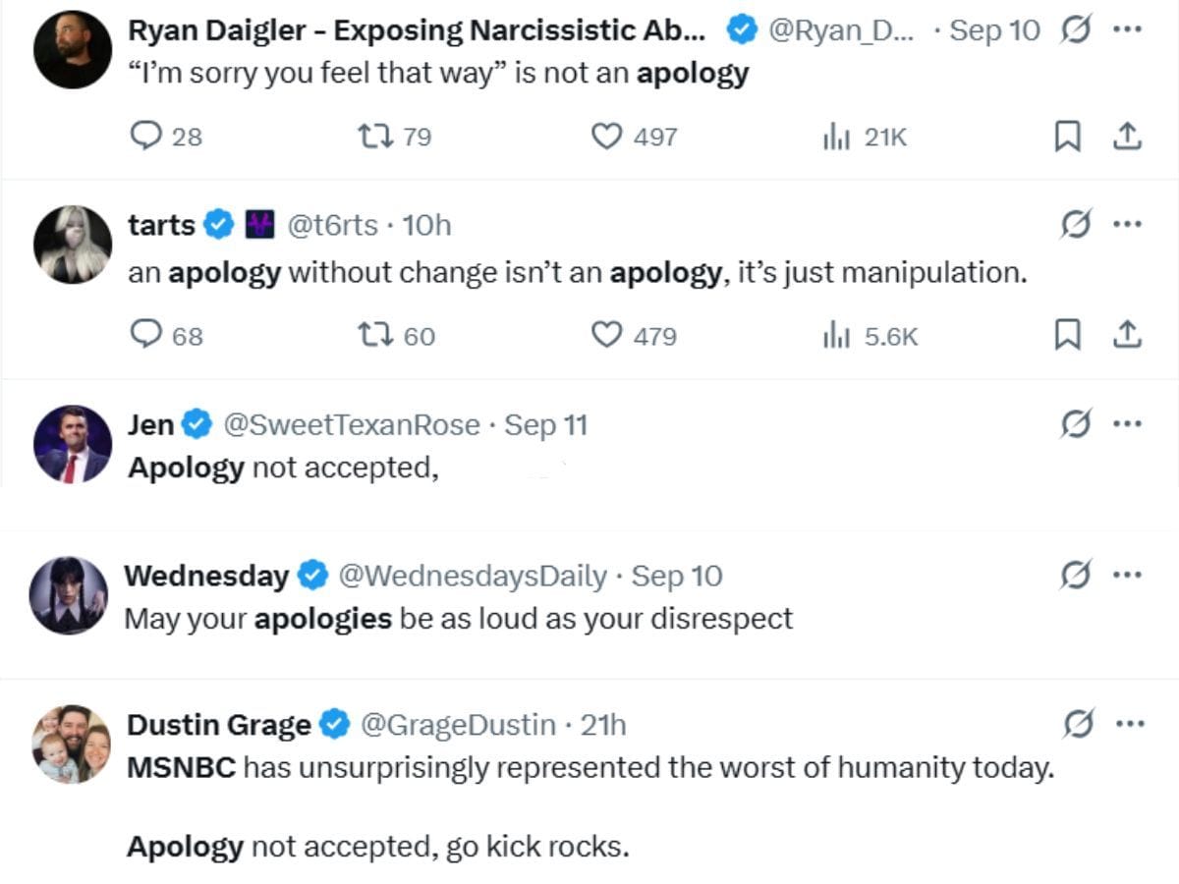The width and height of the screenshot is (1179, 884).
Task: Like tarts' tweet with 479 likes
Action: [x=607, y=336]
